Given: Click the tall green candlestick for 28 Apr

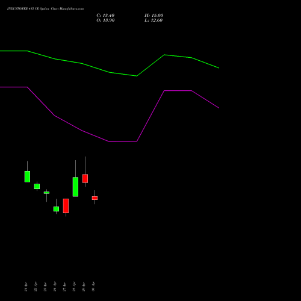Looking at the screenshot, I should 75,187.
